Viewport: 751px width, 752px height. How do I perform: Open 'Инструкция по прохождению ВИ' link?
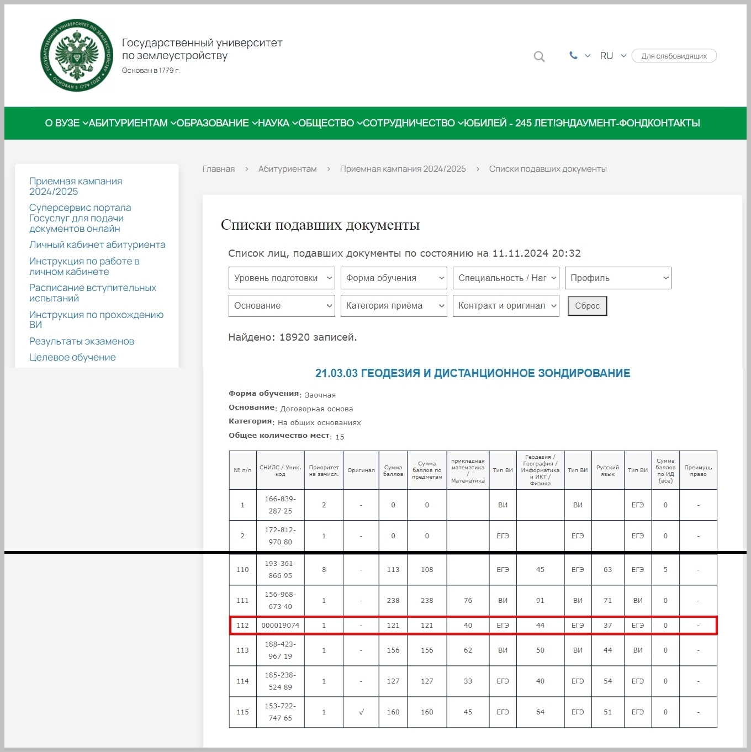(96, 320)
